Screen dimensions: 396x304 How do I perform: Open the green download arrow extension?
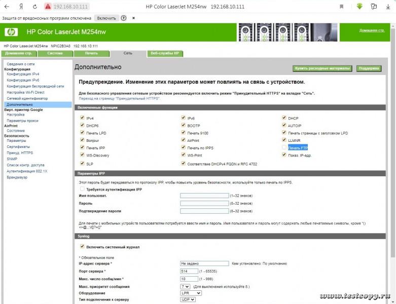pyautogui.click(x=359, y=6)
